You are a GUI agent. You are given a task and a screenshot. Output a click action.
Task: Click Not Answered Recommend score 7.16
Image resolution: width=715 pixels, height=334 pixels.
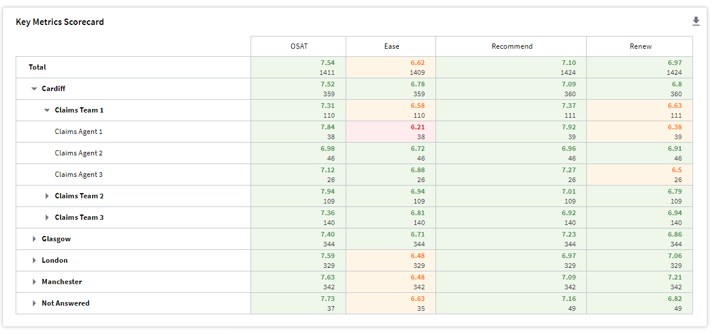click(569, 299)
